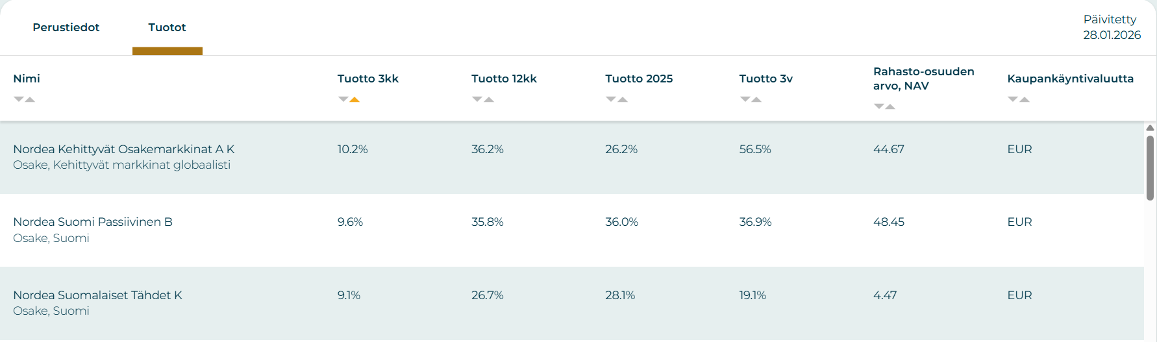This screenshot has height=342, width=1157.
Task: Sort Tuotto 12kk descending with down arrow
Action: coord(477,99)
